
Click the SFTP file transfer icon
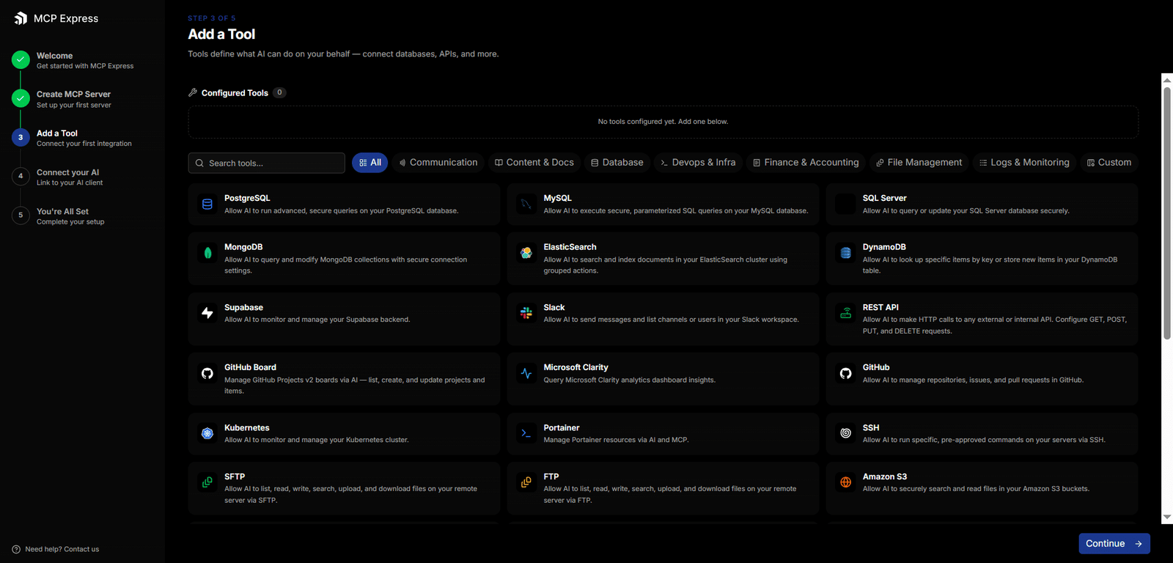point(207,482)
